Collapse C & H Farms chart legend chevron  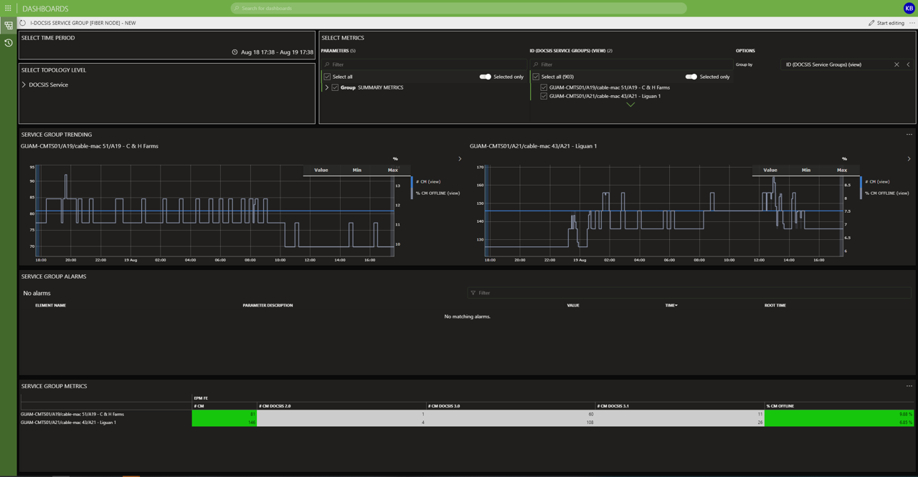click(x=460, y=159)
